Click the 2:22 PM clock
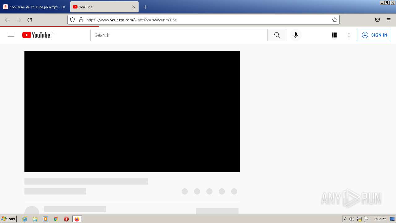 380,219
